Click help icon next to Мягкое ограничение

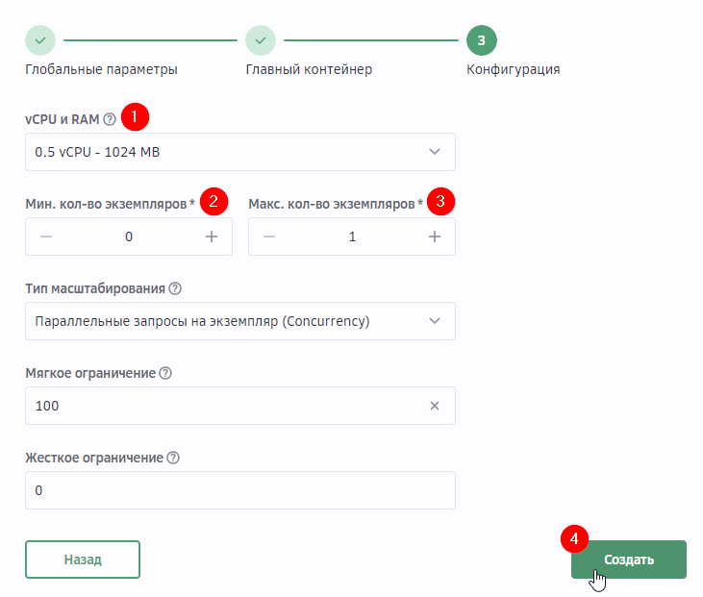pyautogui.click(x=165, y=373)
